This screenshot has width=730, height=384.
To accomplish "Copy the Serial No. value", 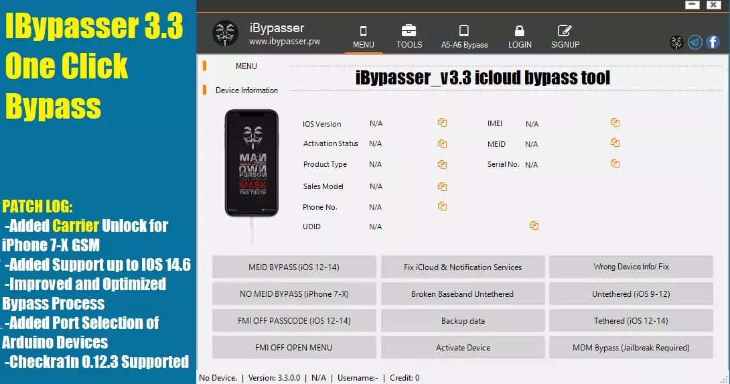I will point(615,163).
